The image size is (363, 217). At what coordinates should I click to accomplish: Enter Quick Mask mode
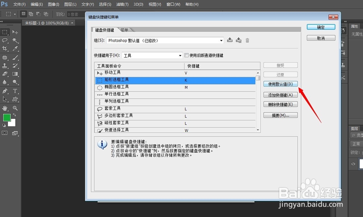coord(5,133)
